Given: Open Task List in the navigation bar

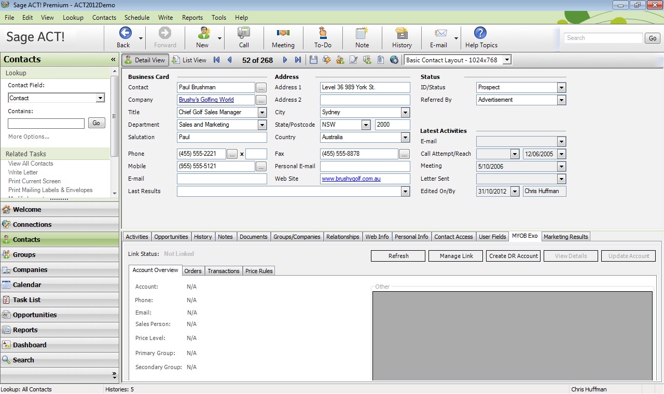Looking at the screenshot, I should 60,300.
